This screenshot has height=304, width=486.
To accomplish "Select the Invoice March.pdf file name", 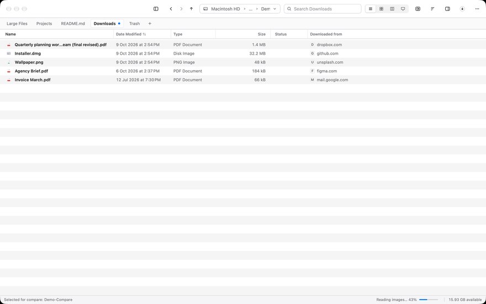I will [x=33, y=80].
